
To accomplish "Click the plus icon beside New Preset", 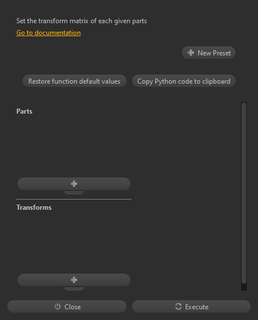I will tap(191, 53).
